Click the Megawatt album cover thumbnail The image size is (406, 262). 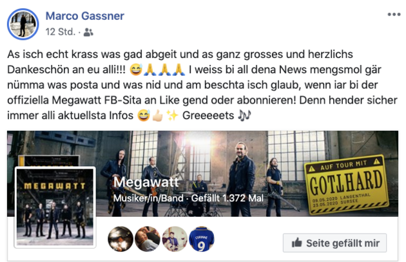[55, 207]
